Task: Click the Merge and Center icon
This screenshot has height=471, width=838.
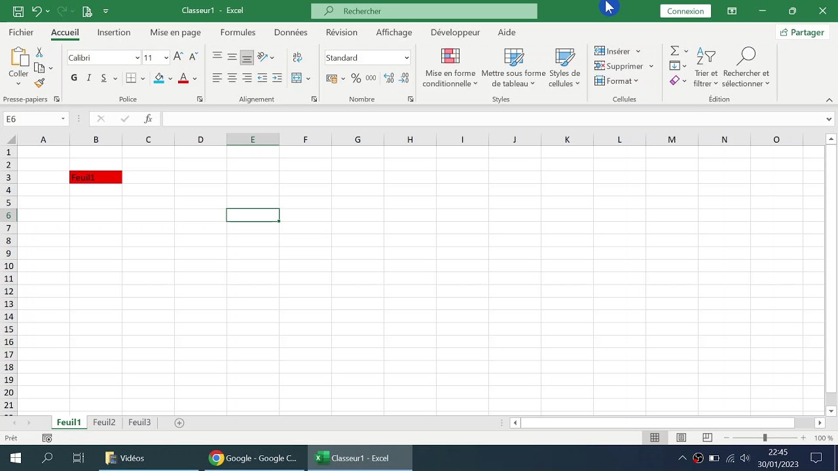Action: (297, 78)
